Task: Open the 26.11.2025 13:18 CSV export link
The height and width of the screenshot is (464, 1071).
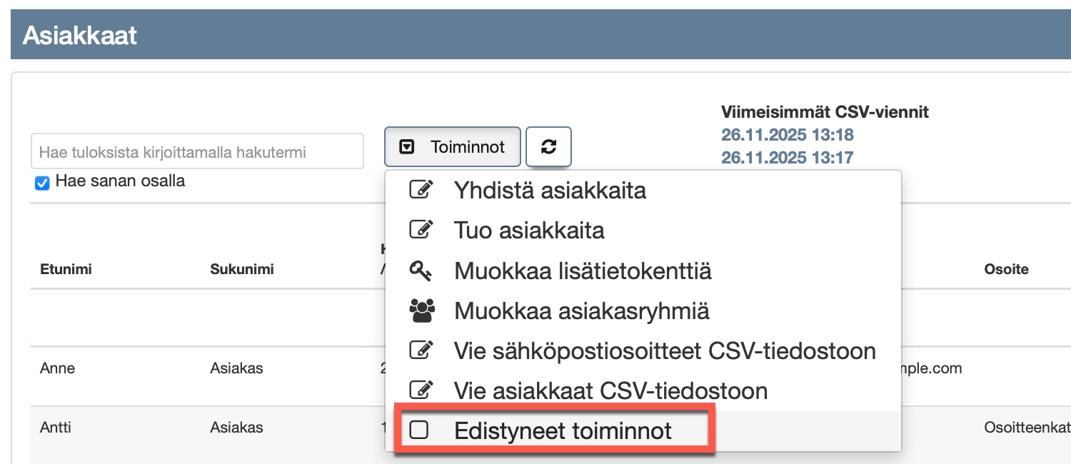Action: pyautogui.click(x=788, y=135)
